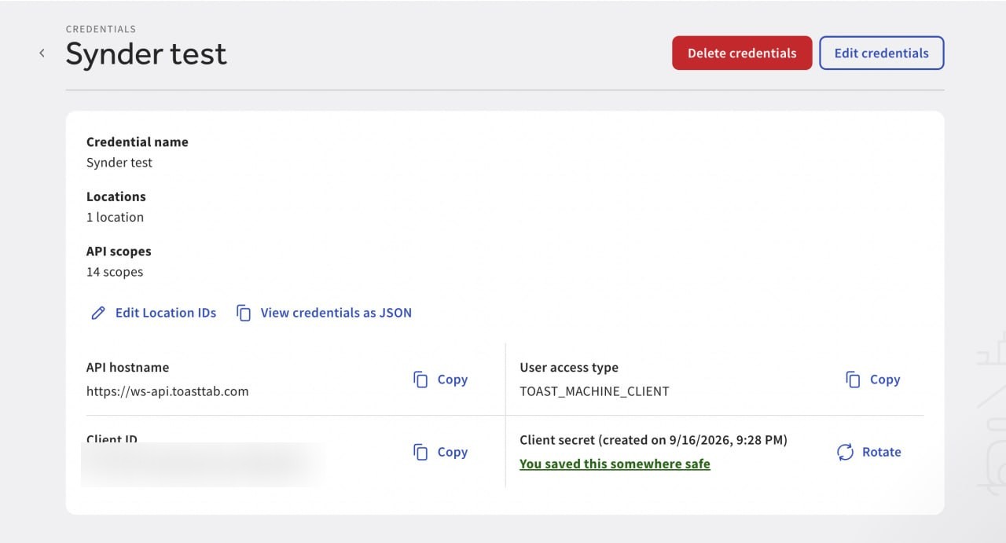
Task: Click the Copy label for User access type
Action: point(885,380)
